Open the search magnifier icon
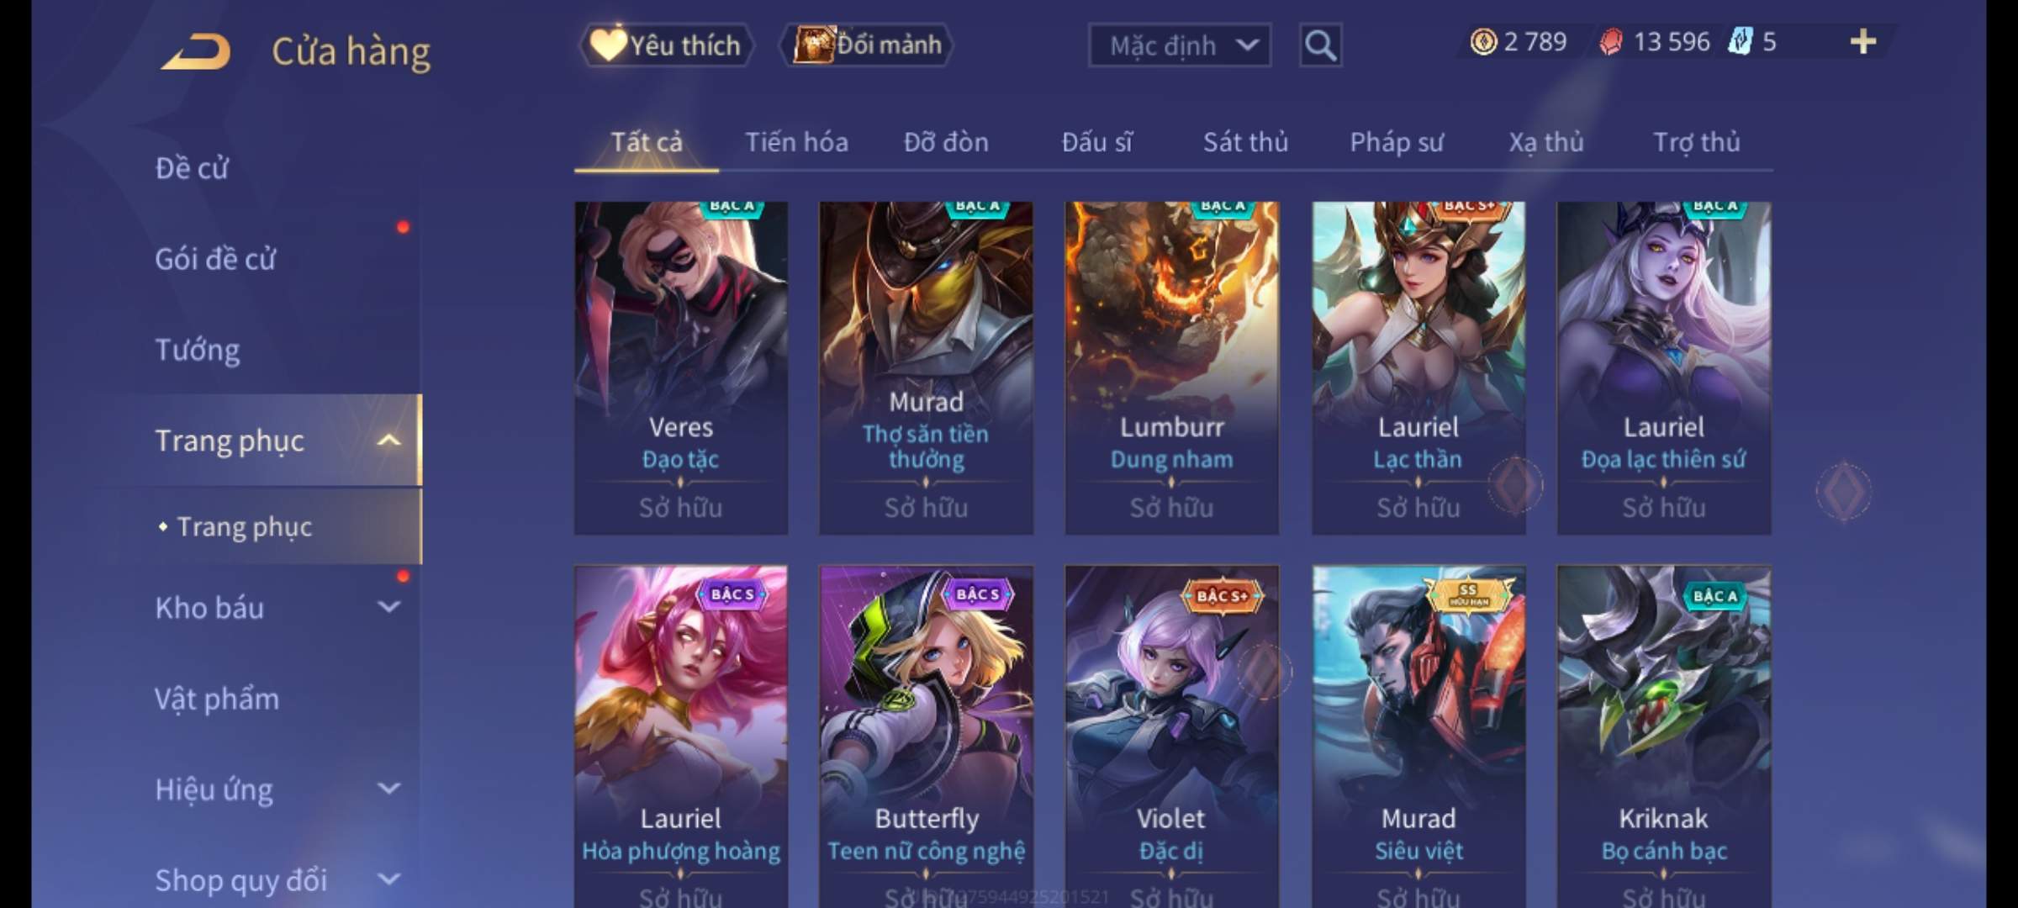 click(x=1320, y=45)
